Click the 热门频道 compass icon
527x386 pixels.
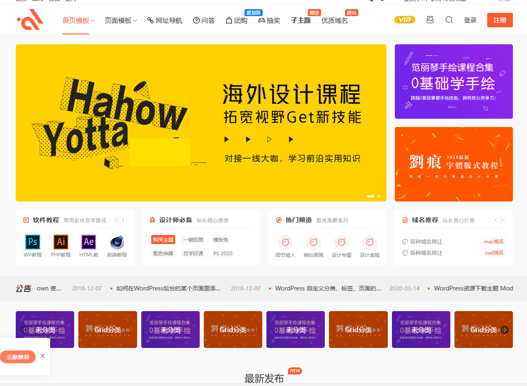pos(279,220)
